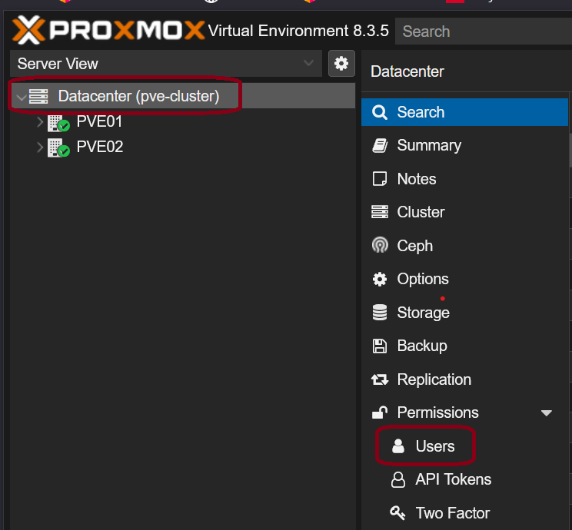Click the top Search input field
Viewport: 572px width, 530px height.
pyautogui.click(x=484, y=31)
